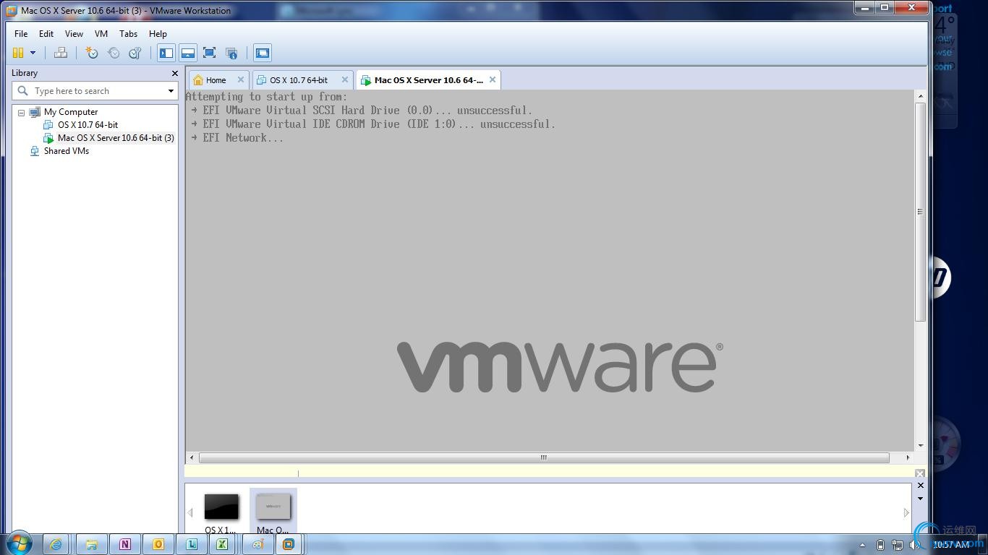Open the Windows Start menu

pyautogui.click(x=20, y=543)
